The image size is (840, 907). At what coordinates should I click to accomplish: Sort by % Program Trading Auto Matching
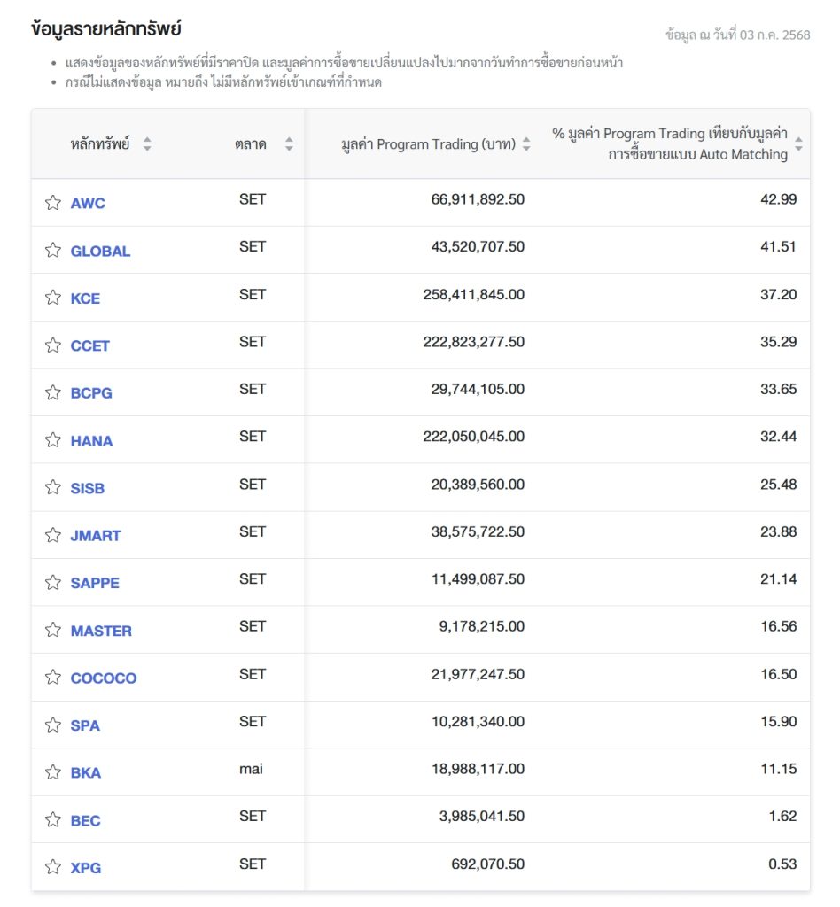pyautogui.click(x=798, y=144)
